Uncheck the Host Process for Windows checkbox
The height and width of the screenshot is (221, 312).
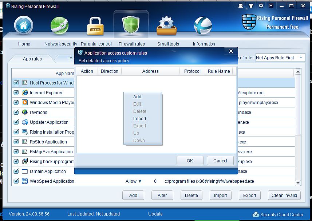(x=16, y=83)
